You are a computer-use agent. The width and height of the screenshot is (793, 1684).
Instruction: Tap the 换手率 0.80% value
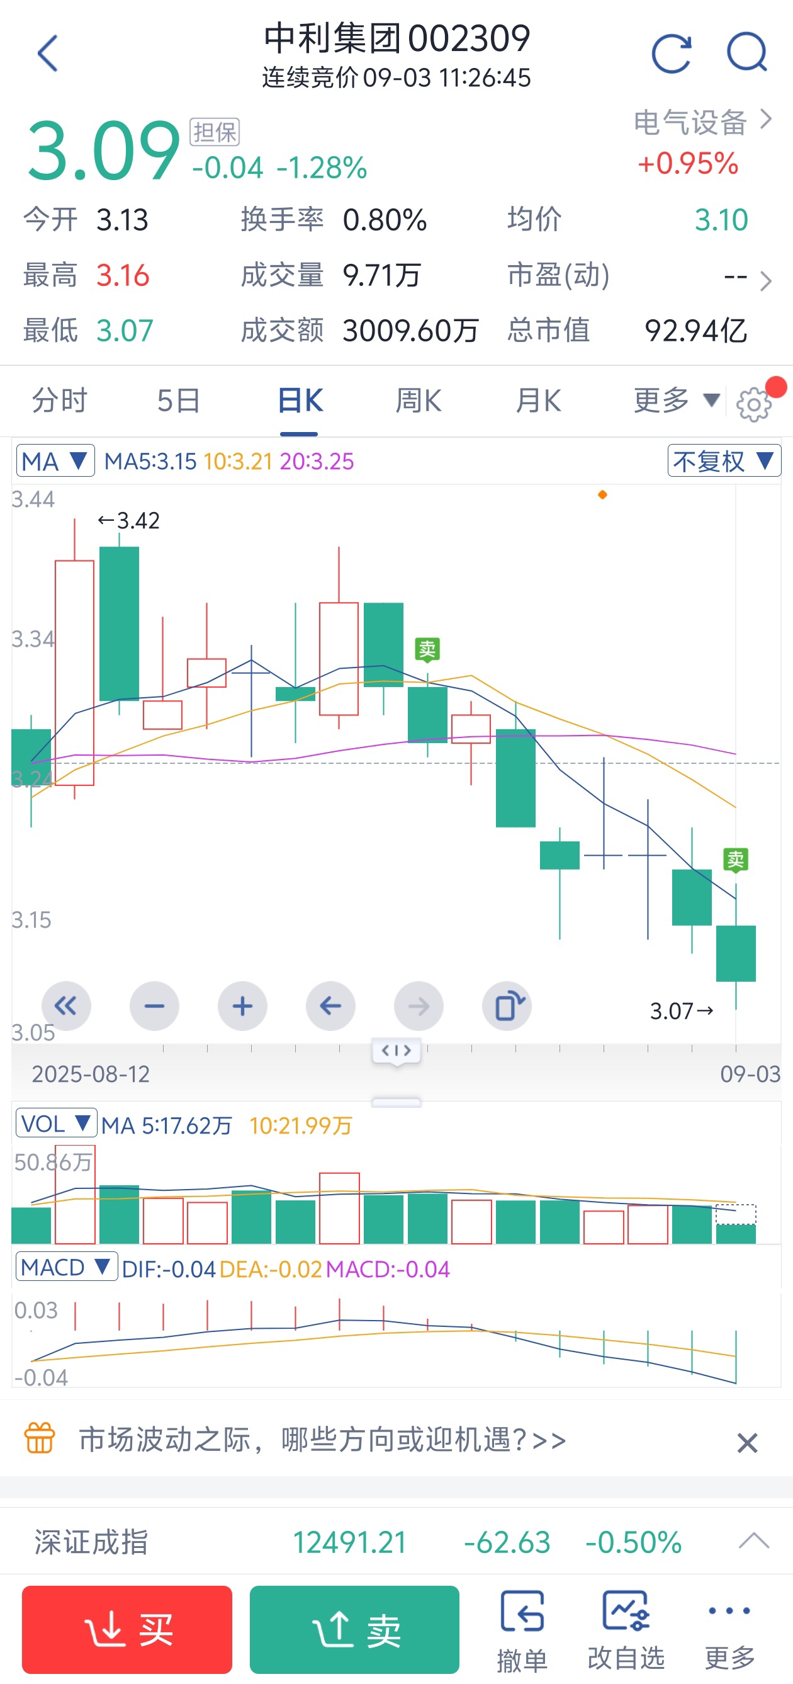[385, 220]
